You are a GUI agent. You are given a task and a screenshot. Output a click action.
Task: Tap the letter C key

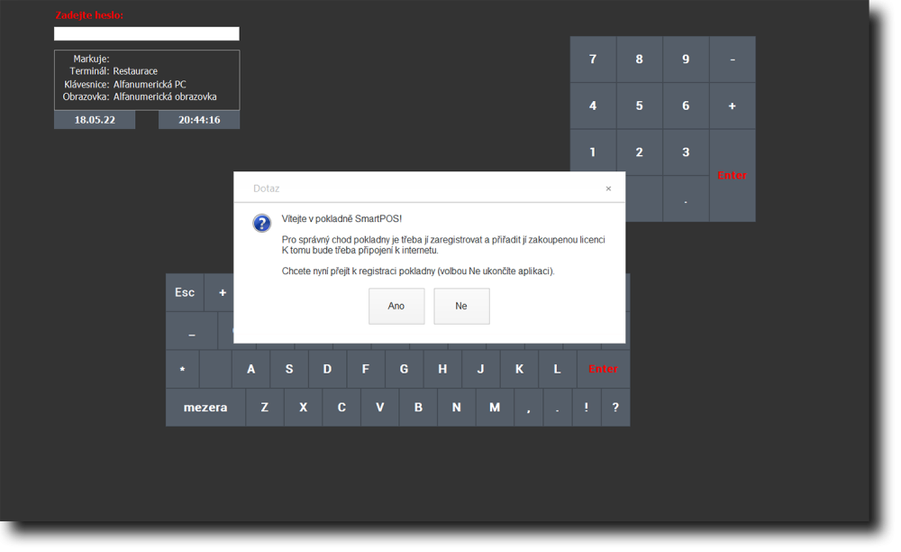coord(341,408)
